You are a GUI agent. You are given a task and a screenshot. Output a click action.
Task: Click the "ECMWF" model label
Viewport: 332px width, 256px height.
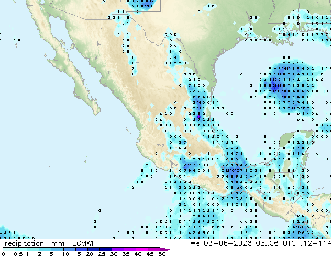click(84, 243)
